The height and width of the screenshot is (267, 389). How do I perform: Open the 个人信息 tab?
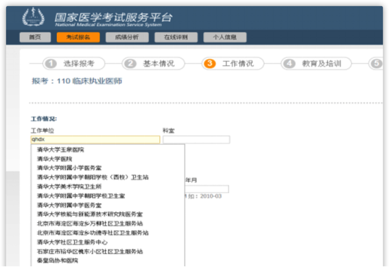tap(225, 37)
